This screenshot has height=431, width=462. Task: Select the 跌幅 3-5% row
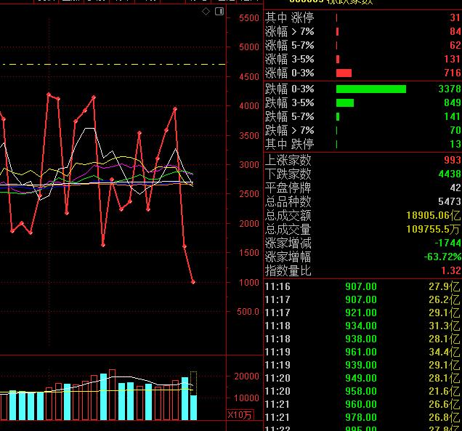[363, 103]
